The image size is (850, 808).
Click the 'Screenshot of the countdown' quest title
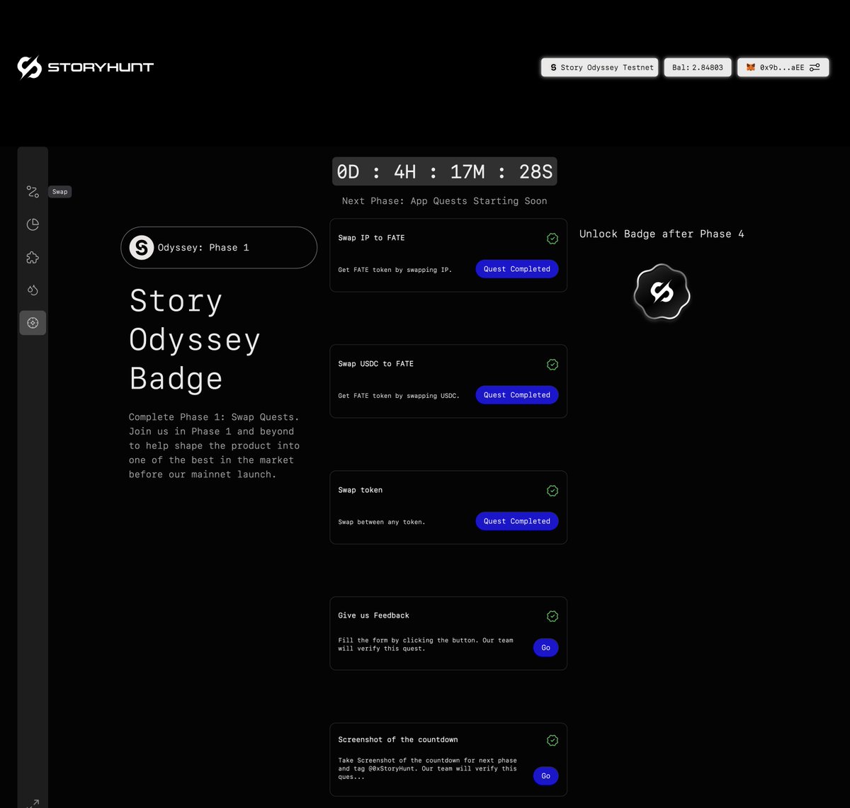point(398,739)
